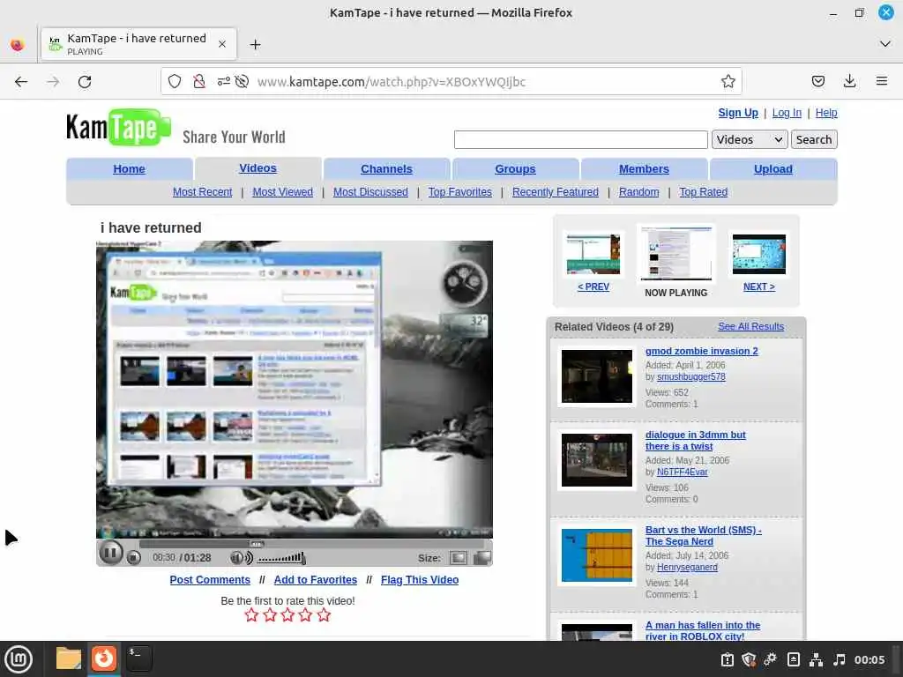Open the tracking protection shield icon

click(x=175, y=82)
